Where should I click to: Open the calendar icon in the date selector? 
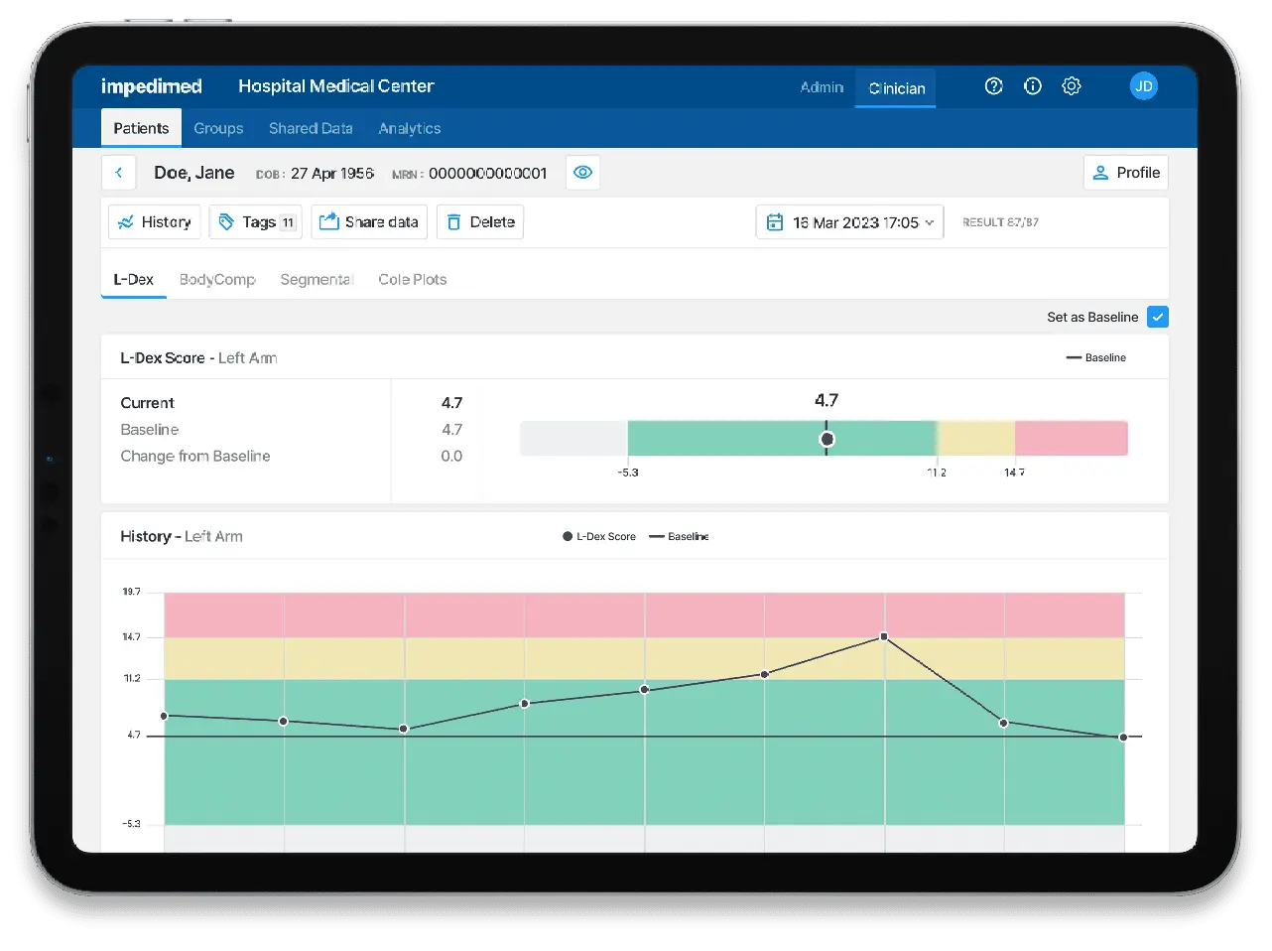point(775,221)
